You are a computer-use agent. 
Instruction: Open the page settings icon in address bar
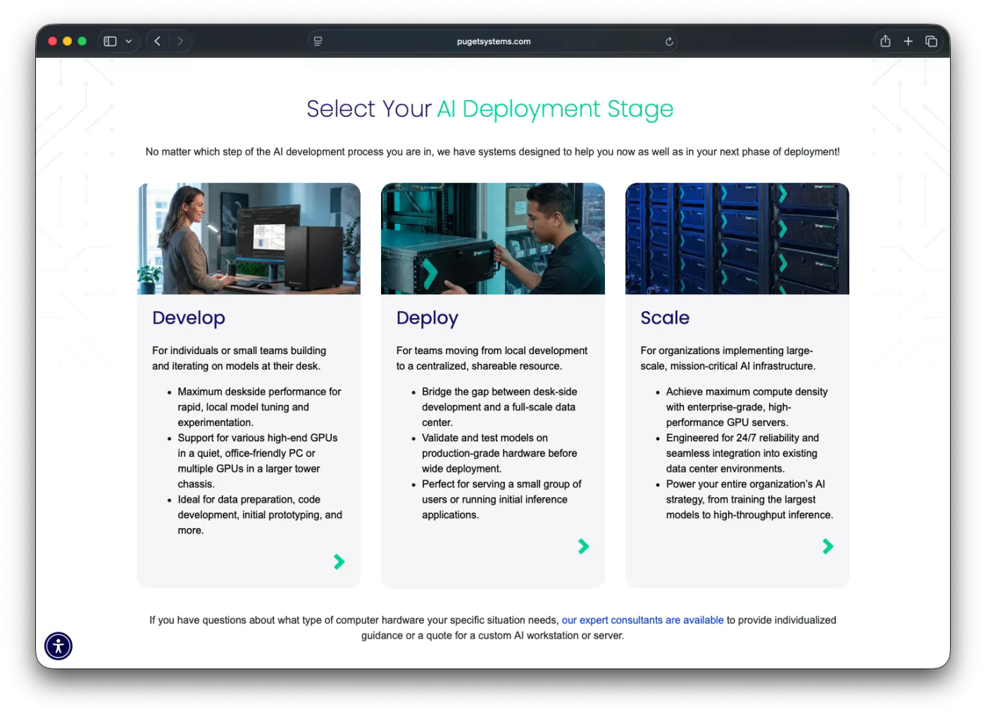coord(318,42)
